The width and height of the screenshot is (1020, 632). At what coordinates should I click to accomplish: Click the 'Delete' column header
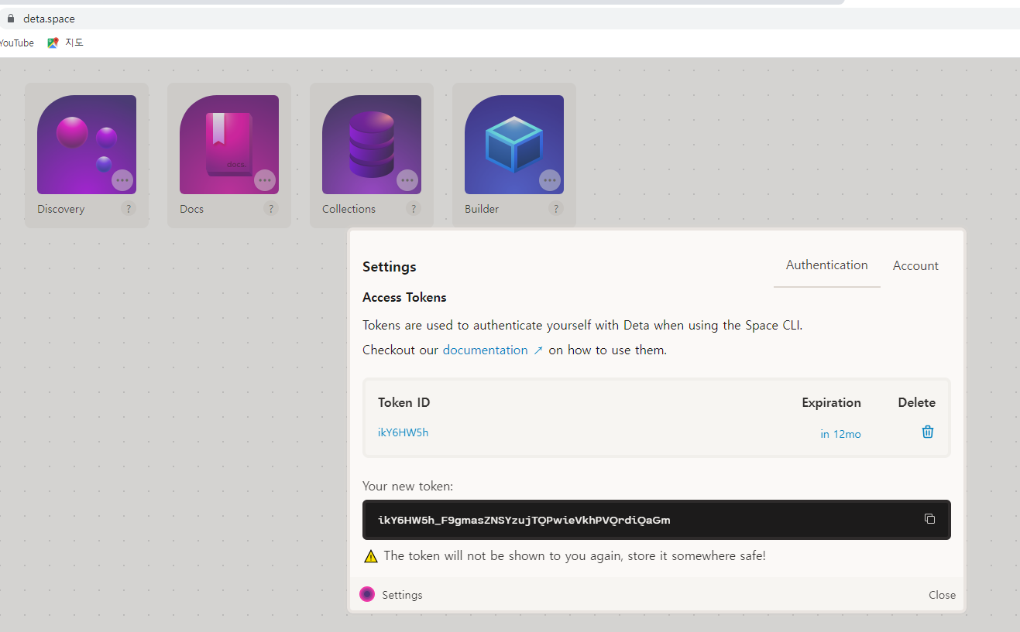(916, 402)
